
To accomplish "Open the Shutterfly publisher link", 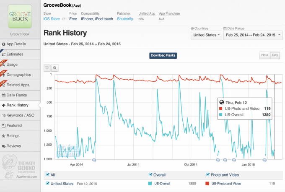I will 125,19.
